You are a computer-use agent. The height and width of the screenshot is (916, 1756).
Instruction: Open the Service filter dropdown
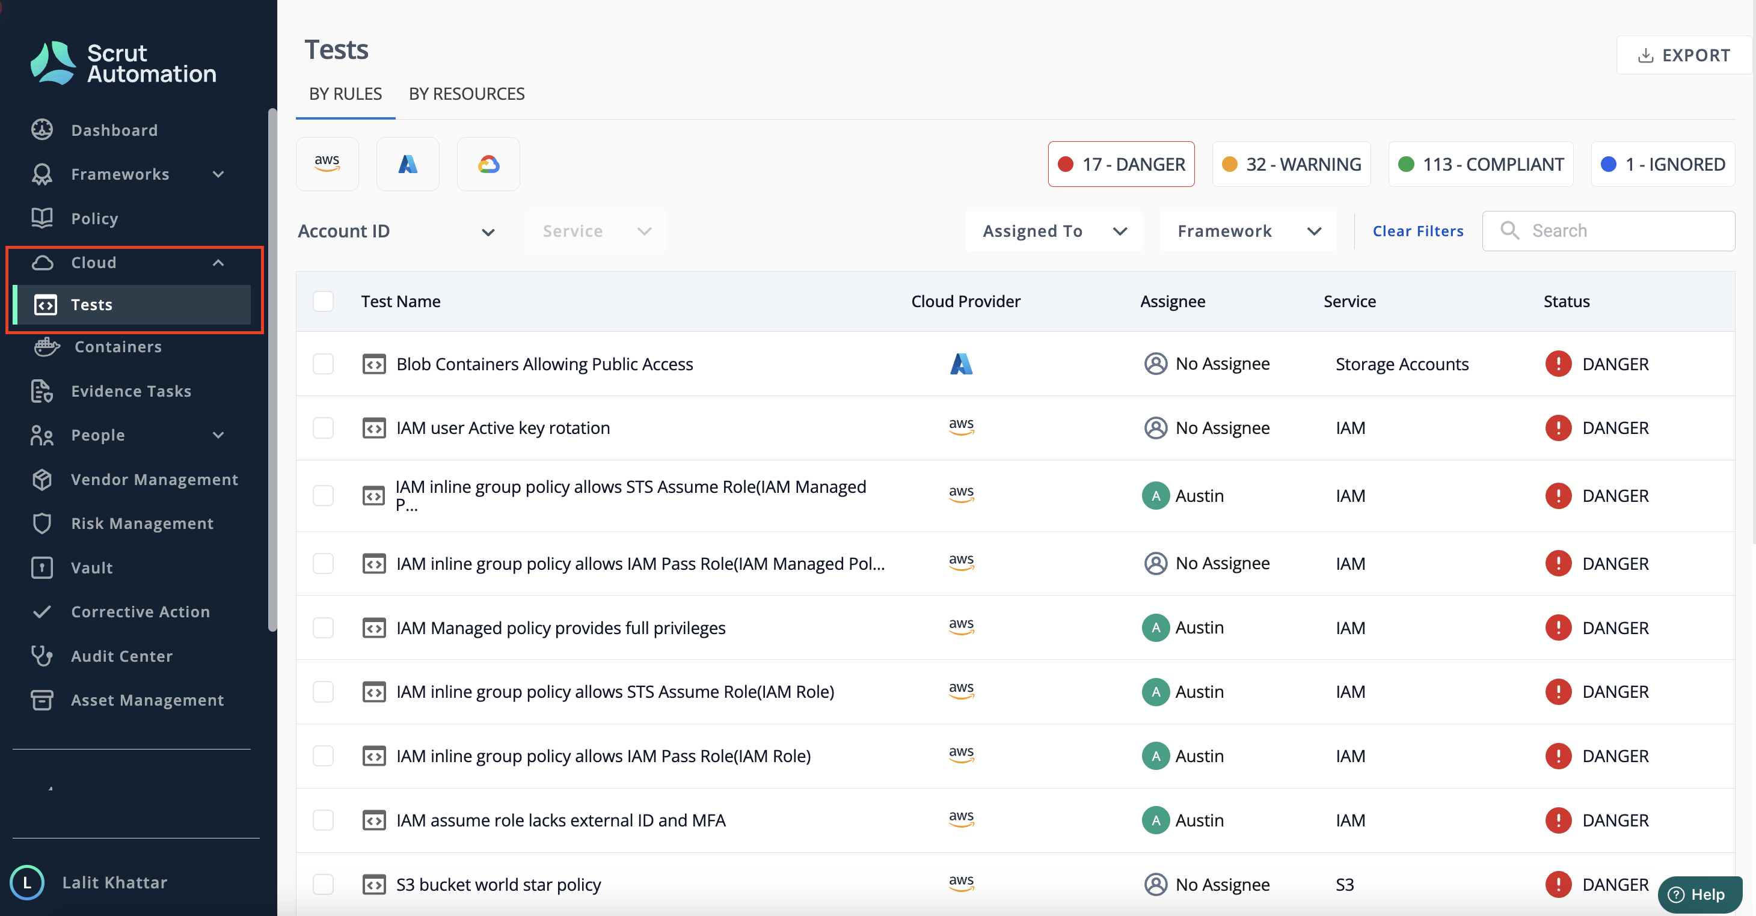tap(597, 231)
